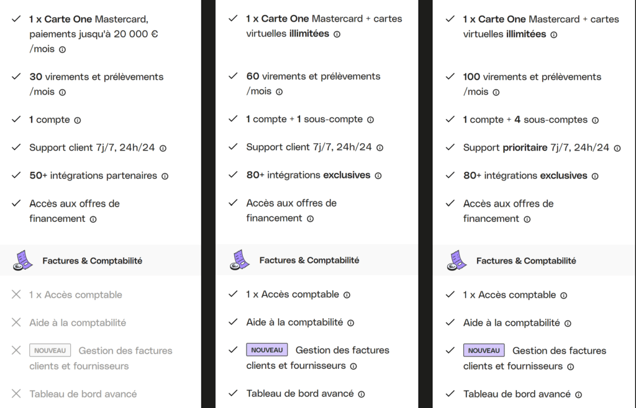
Task: Click info icon next to 'Tableau de bord avancé' in right plan
Action: (578, 394)
